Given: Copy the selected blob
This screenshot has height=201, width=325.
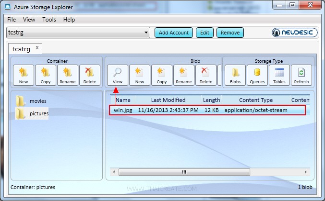Looking at the screenshot, I should [x=162, y=75].
